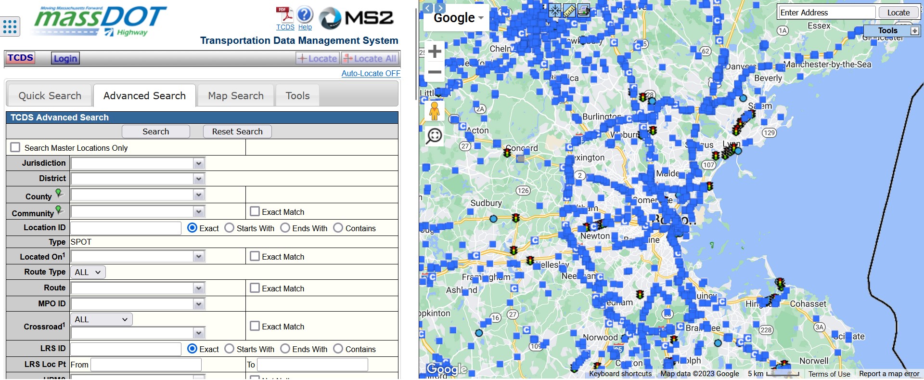Viewport: 924px width, 380px height.
Task: Click the magnifier zoom-to-area map icon
Action: point(434,136)
